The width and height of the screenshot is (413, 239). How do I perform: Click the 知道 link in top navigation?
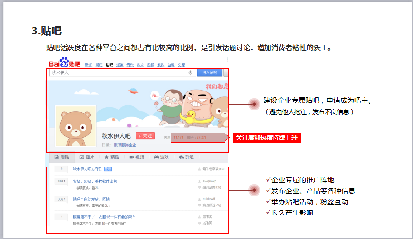(120, 65)
